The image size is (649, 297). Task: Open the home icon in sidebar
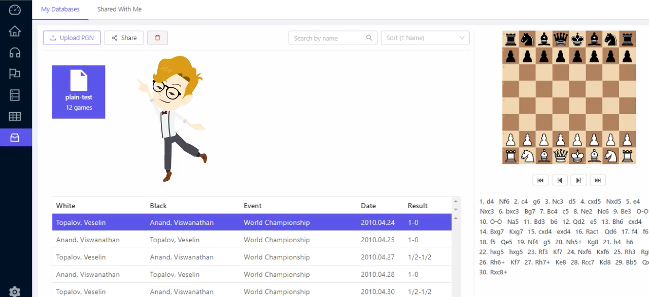[15, 31]
